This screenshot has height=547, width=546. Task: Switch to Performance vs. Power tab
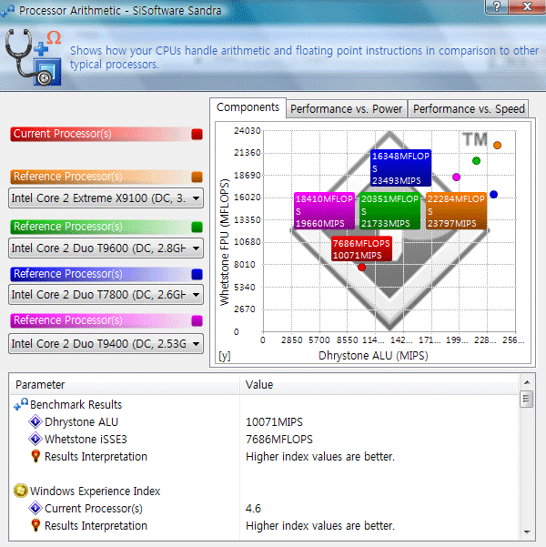346,109
